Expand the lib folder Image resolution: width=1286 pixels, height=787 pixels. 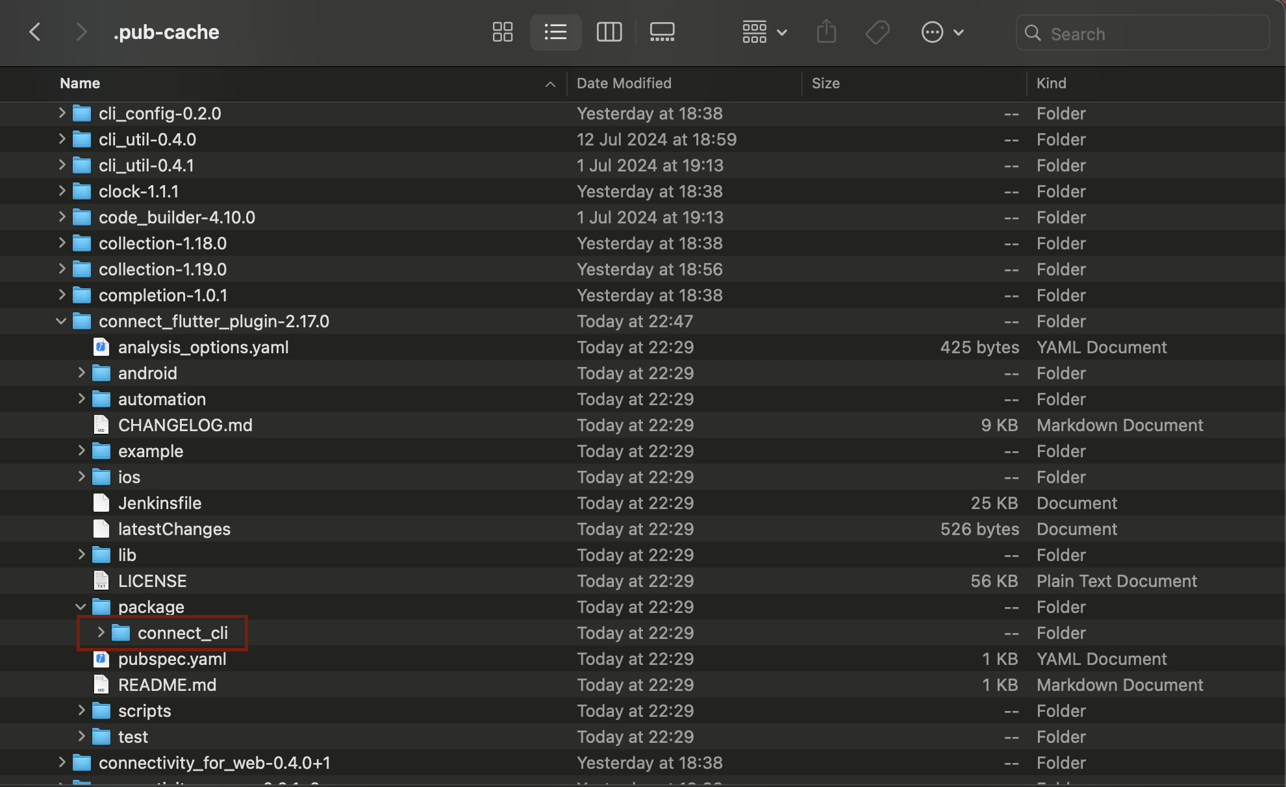point(81,555)
